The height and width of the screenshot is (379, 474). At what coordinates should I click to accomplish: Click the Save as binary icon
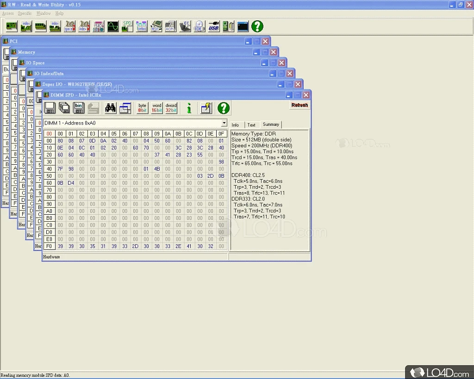79,108
